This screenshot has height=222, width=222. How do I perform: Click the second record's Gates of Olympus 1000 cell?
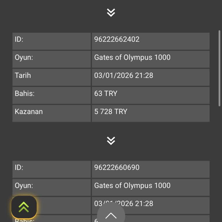(x=132, y=186)
